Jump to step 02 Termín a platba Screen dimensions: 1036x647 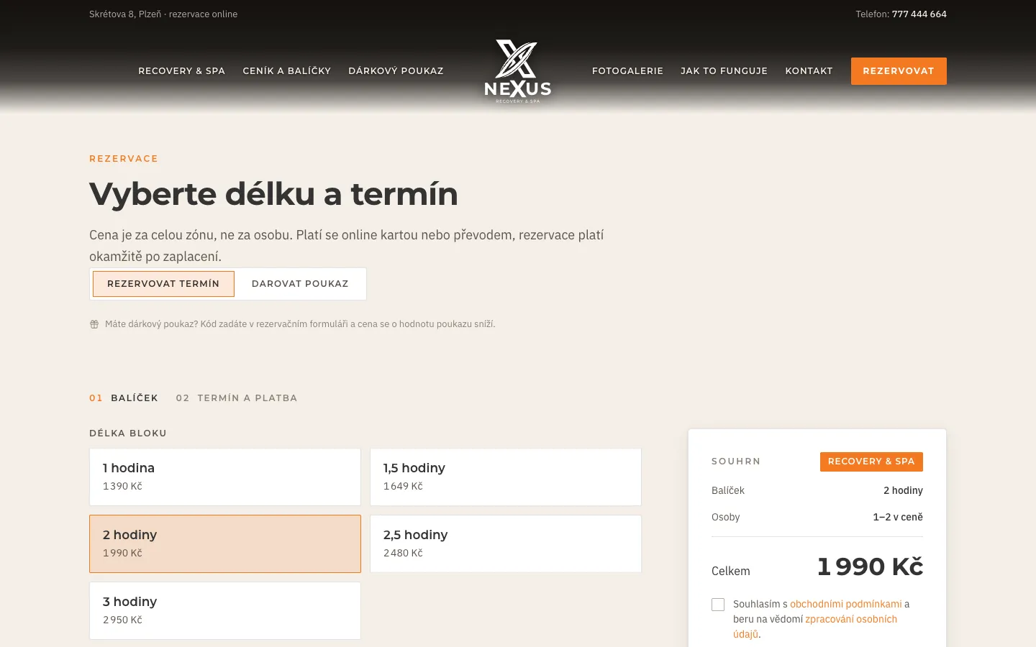(x=237, y=398)
